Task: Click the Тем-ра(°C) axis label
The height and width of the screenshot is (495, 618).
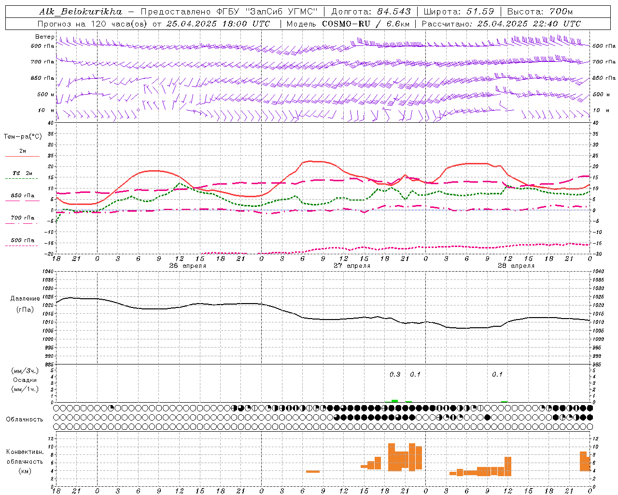Action: coord(23,137)
